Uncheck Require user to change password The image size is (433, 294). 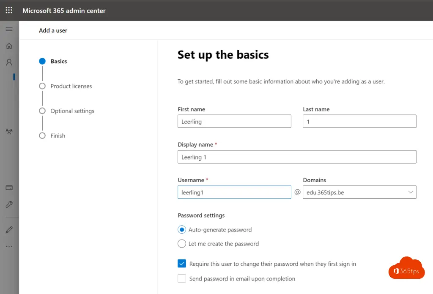pos(182,264)
